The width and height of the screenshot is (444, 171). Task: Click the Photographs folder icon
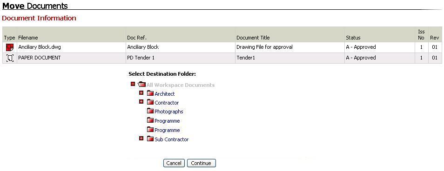coord(150,111)
